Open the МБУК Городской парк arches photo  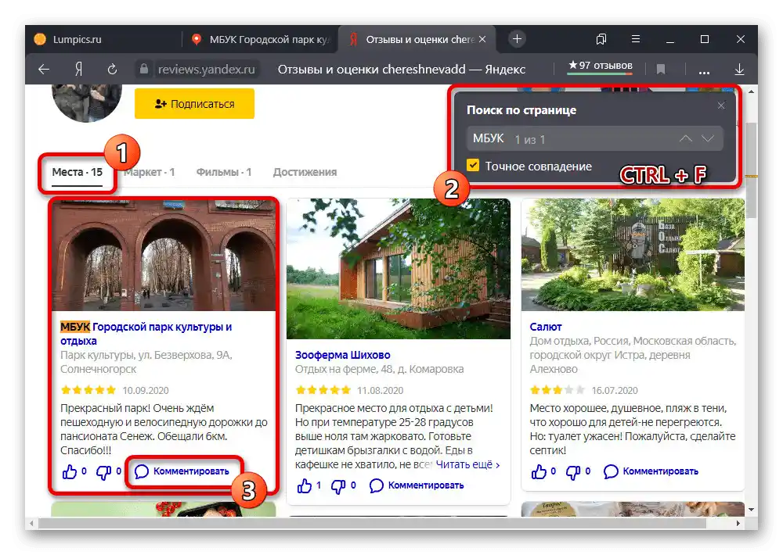click(164, 255)
